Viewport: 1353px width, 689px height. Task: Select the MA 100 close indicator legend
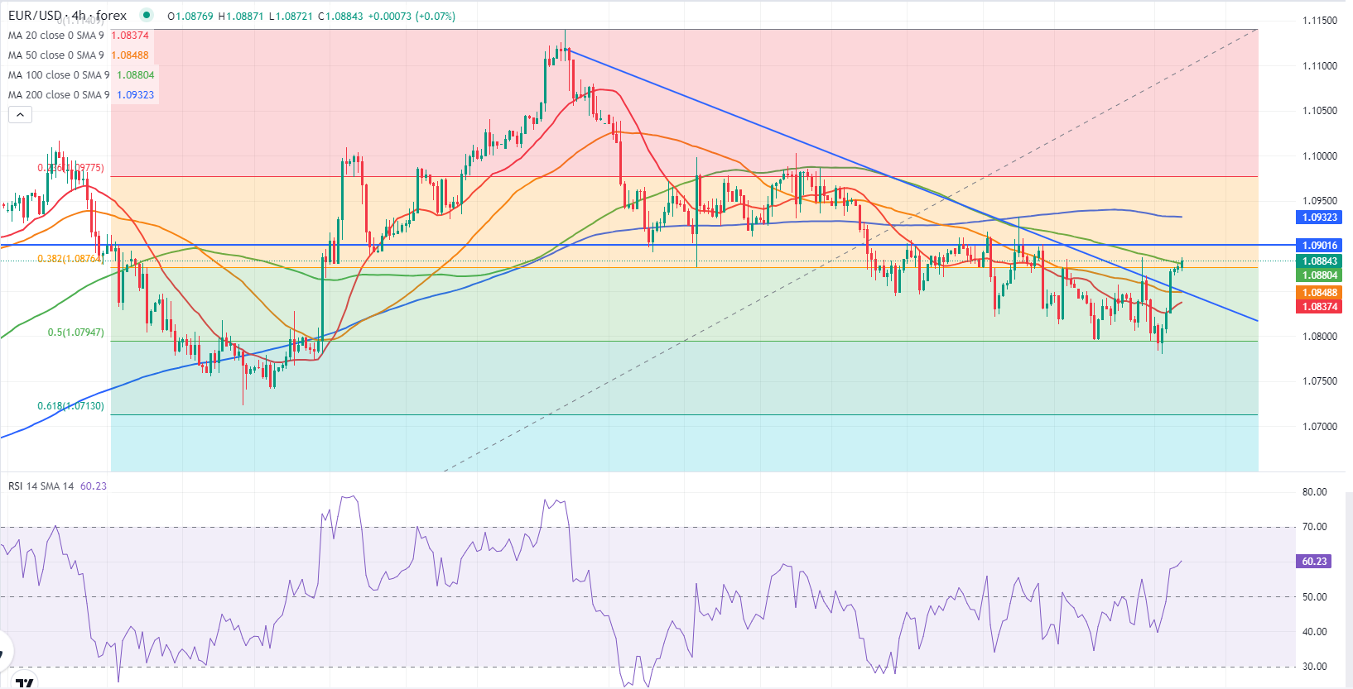click(58, 75)
